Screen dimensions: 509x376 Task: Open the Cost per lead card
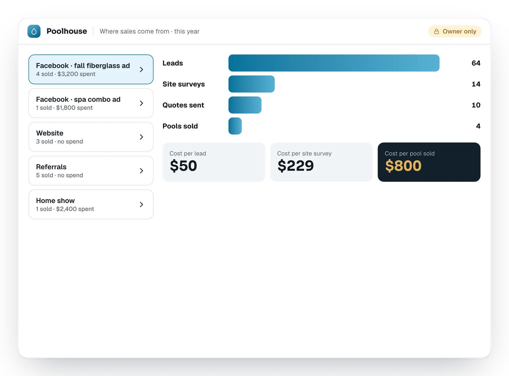click(214, 162)
